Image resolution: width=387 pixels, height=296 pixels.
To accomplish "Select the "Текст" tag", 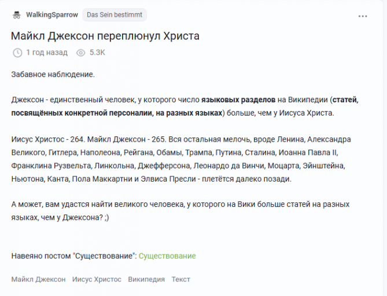I will 181,279.
